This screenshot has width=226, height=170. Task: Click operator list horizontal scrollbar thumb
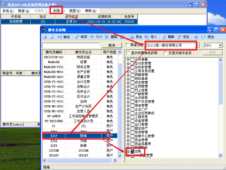click(x=79, y=160)
